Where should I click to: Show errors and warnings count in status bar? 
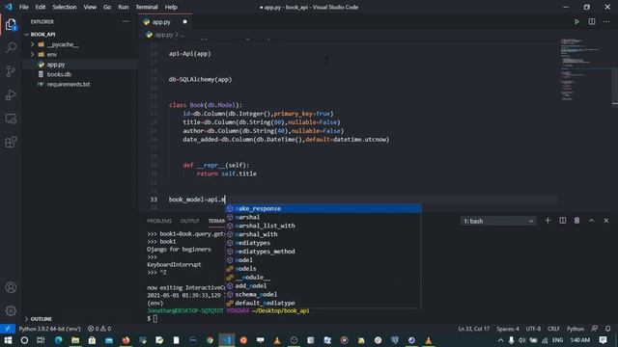tap(99, 329)
